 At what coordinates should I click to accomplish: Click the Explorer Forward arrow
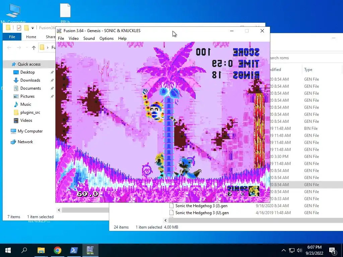tap(19, 48)
